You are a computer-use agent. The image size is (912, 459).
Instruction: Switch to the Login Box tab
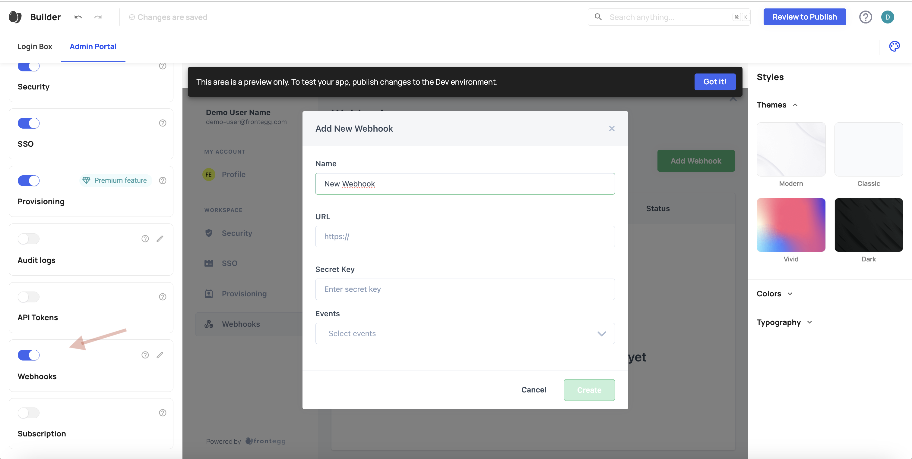click(x=35, y=46)
